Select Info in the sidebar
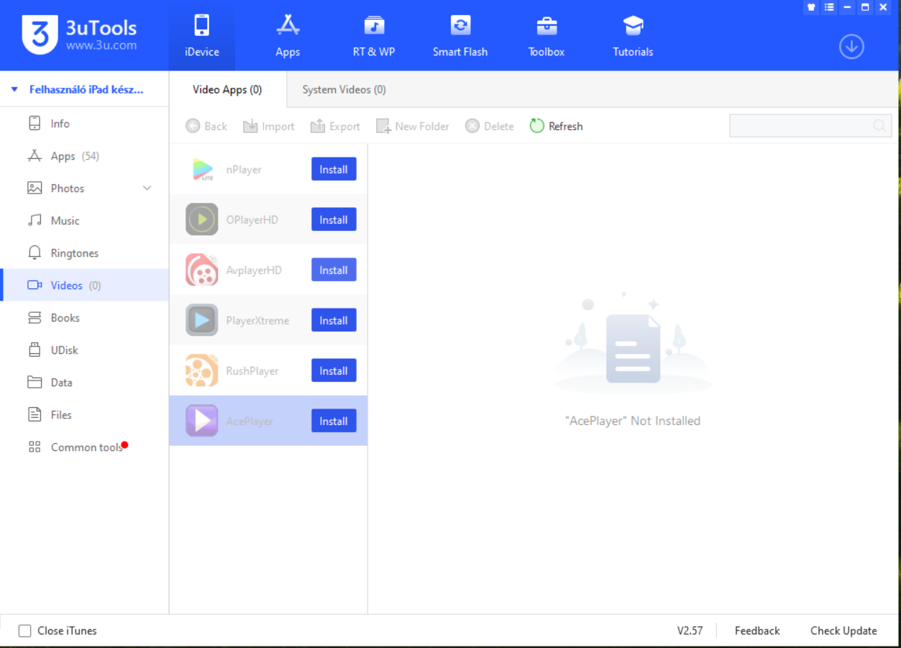Screen dimensions: 901x648 [x=84, y=124]
